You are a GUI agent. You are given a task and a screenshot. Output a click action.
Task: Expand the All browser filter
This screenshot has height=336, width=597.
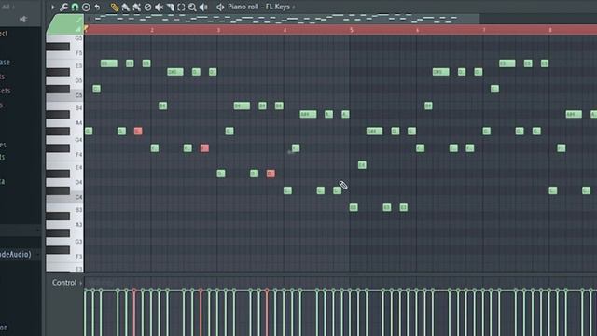(8, 7)
